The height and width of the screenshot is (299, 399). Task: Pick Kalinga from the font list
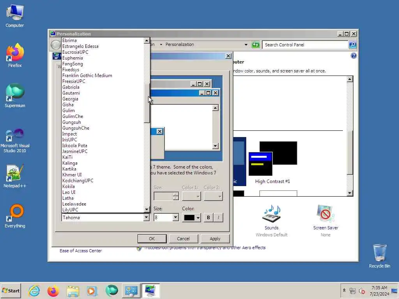103,163
